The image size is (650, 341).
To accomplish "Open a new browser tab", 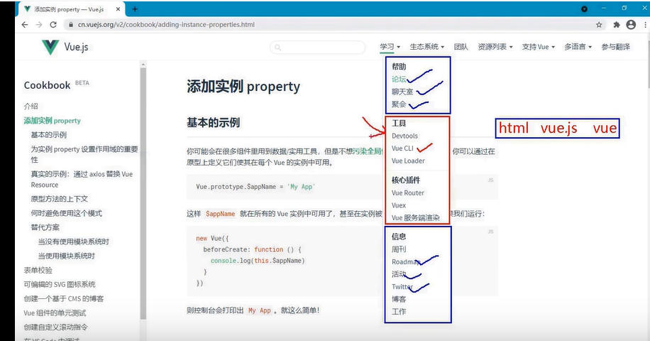I will pos(135,9).
